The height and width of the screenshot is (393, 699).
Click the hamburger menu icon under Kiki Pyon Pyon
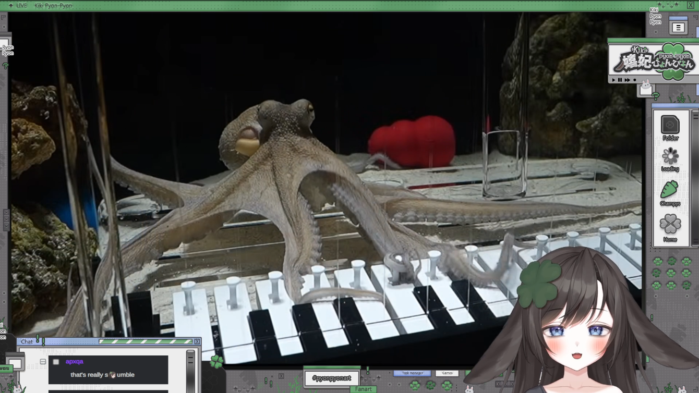click(678, 28)
